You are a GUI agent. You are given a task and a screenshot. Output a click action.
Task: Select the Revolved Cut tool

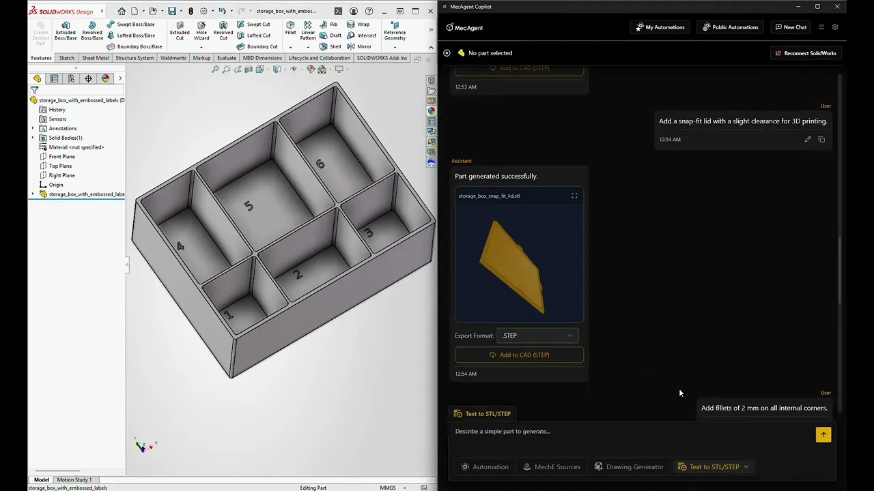point(223,31)
